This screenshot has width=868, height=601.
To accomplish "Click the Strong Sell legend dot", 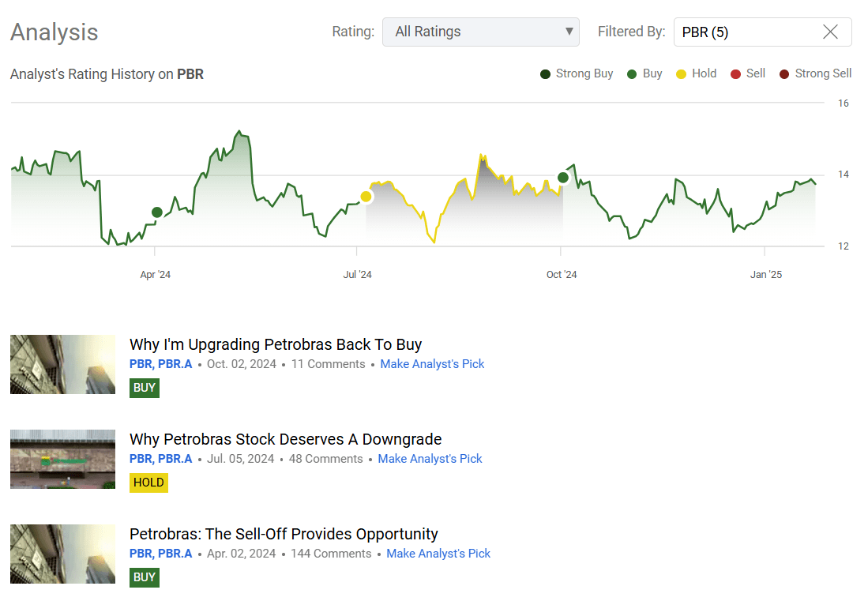I will (x=783, y=73).
